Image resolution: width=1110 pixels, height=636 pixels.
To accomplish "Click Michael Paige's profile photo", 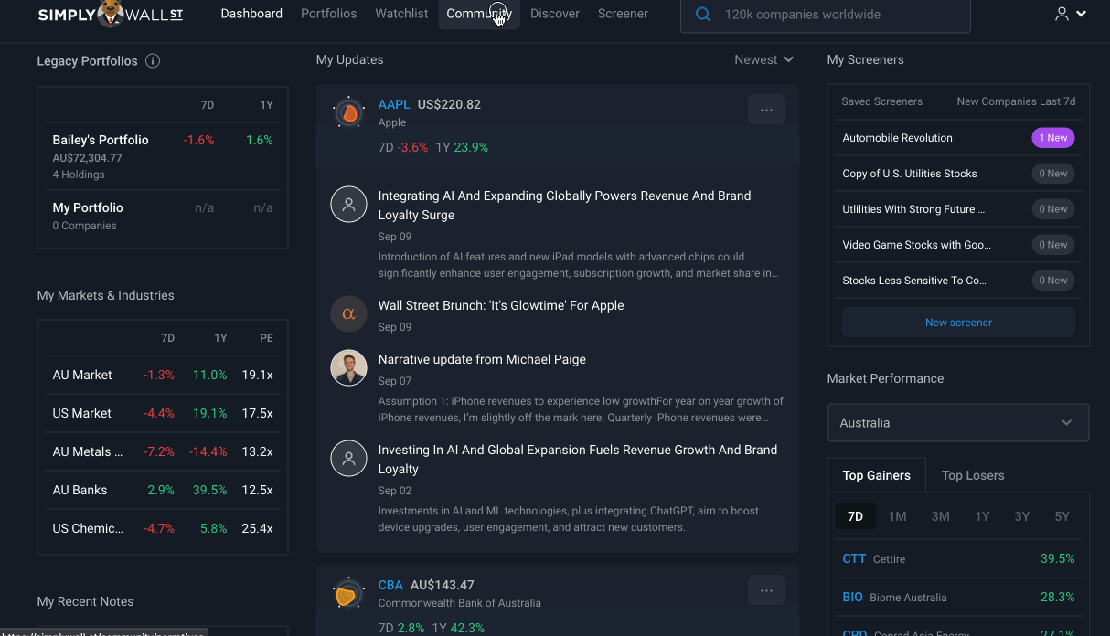I will [348, 368].
